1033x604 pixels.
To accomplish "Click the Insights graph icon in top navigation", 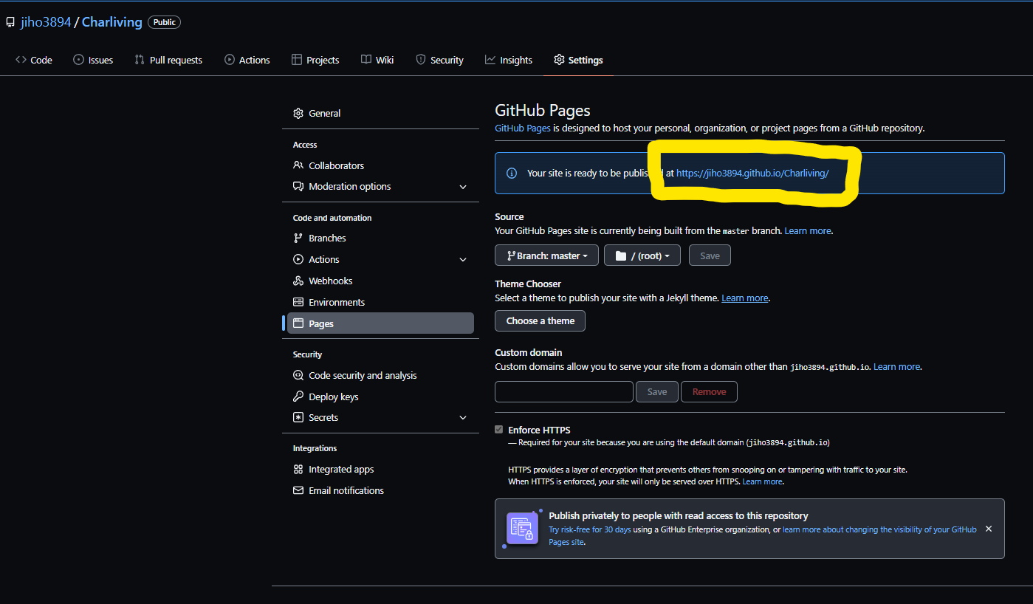I will [490, 60].
